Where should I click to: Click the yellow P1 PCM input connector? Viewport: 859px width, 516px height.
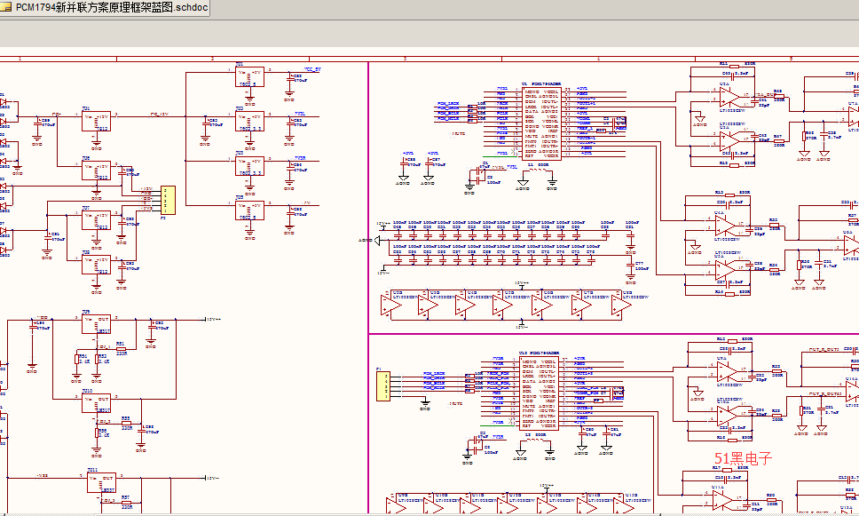coord(384,385)
